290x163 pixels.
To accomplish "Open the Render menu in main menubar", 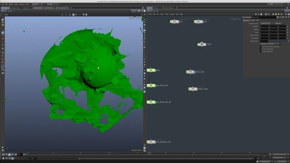I will (x=11, y=4).
